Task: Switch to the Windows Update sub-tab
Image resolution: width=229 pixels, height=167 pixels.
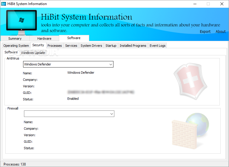Action: pos(33,53)
